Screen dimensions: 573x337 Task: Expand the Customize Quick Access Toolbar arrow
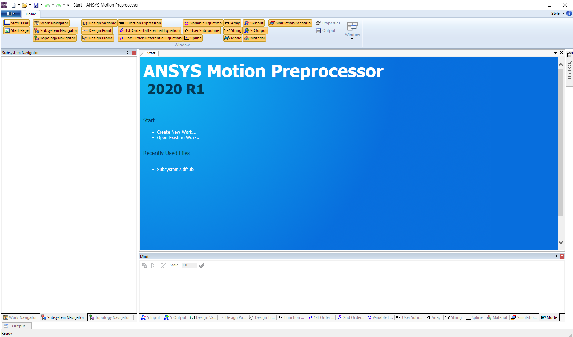[x=68, y=5]
